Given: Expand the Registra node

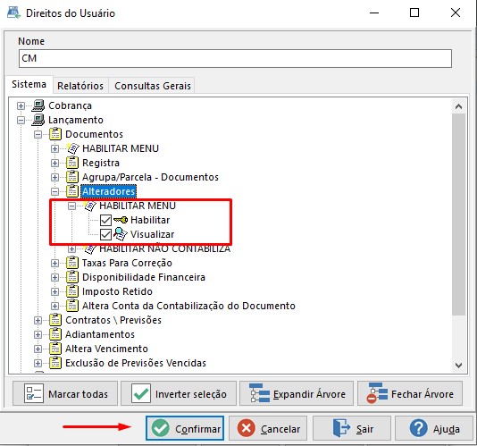Looking at the screenshot, I should click(54, 163).
